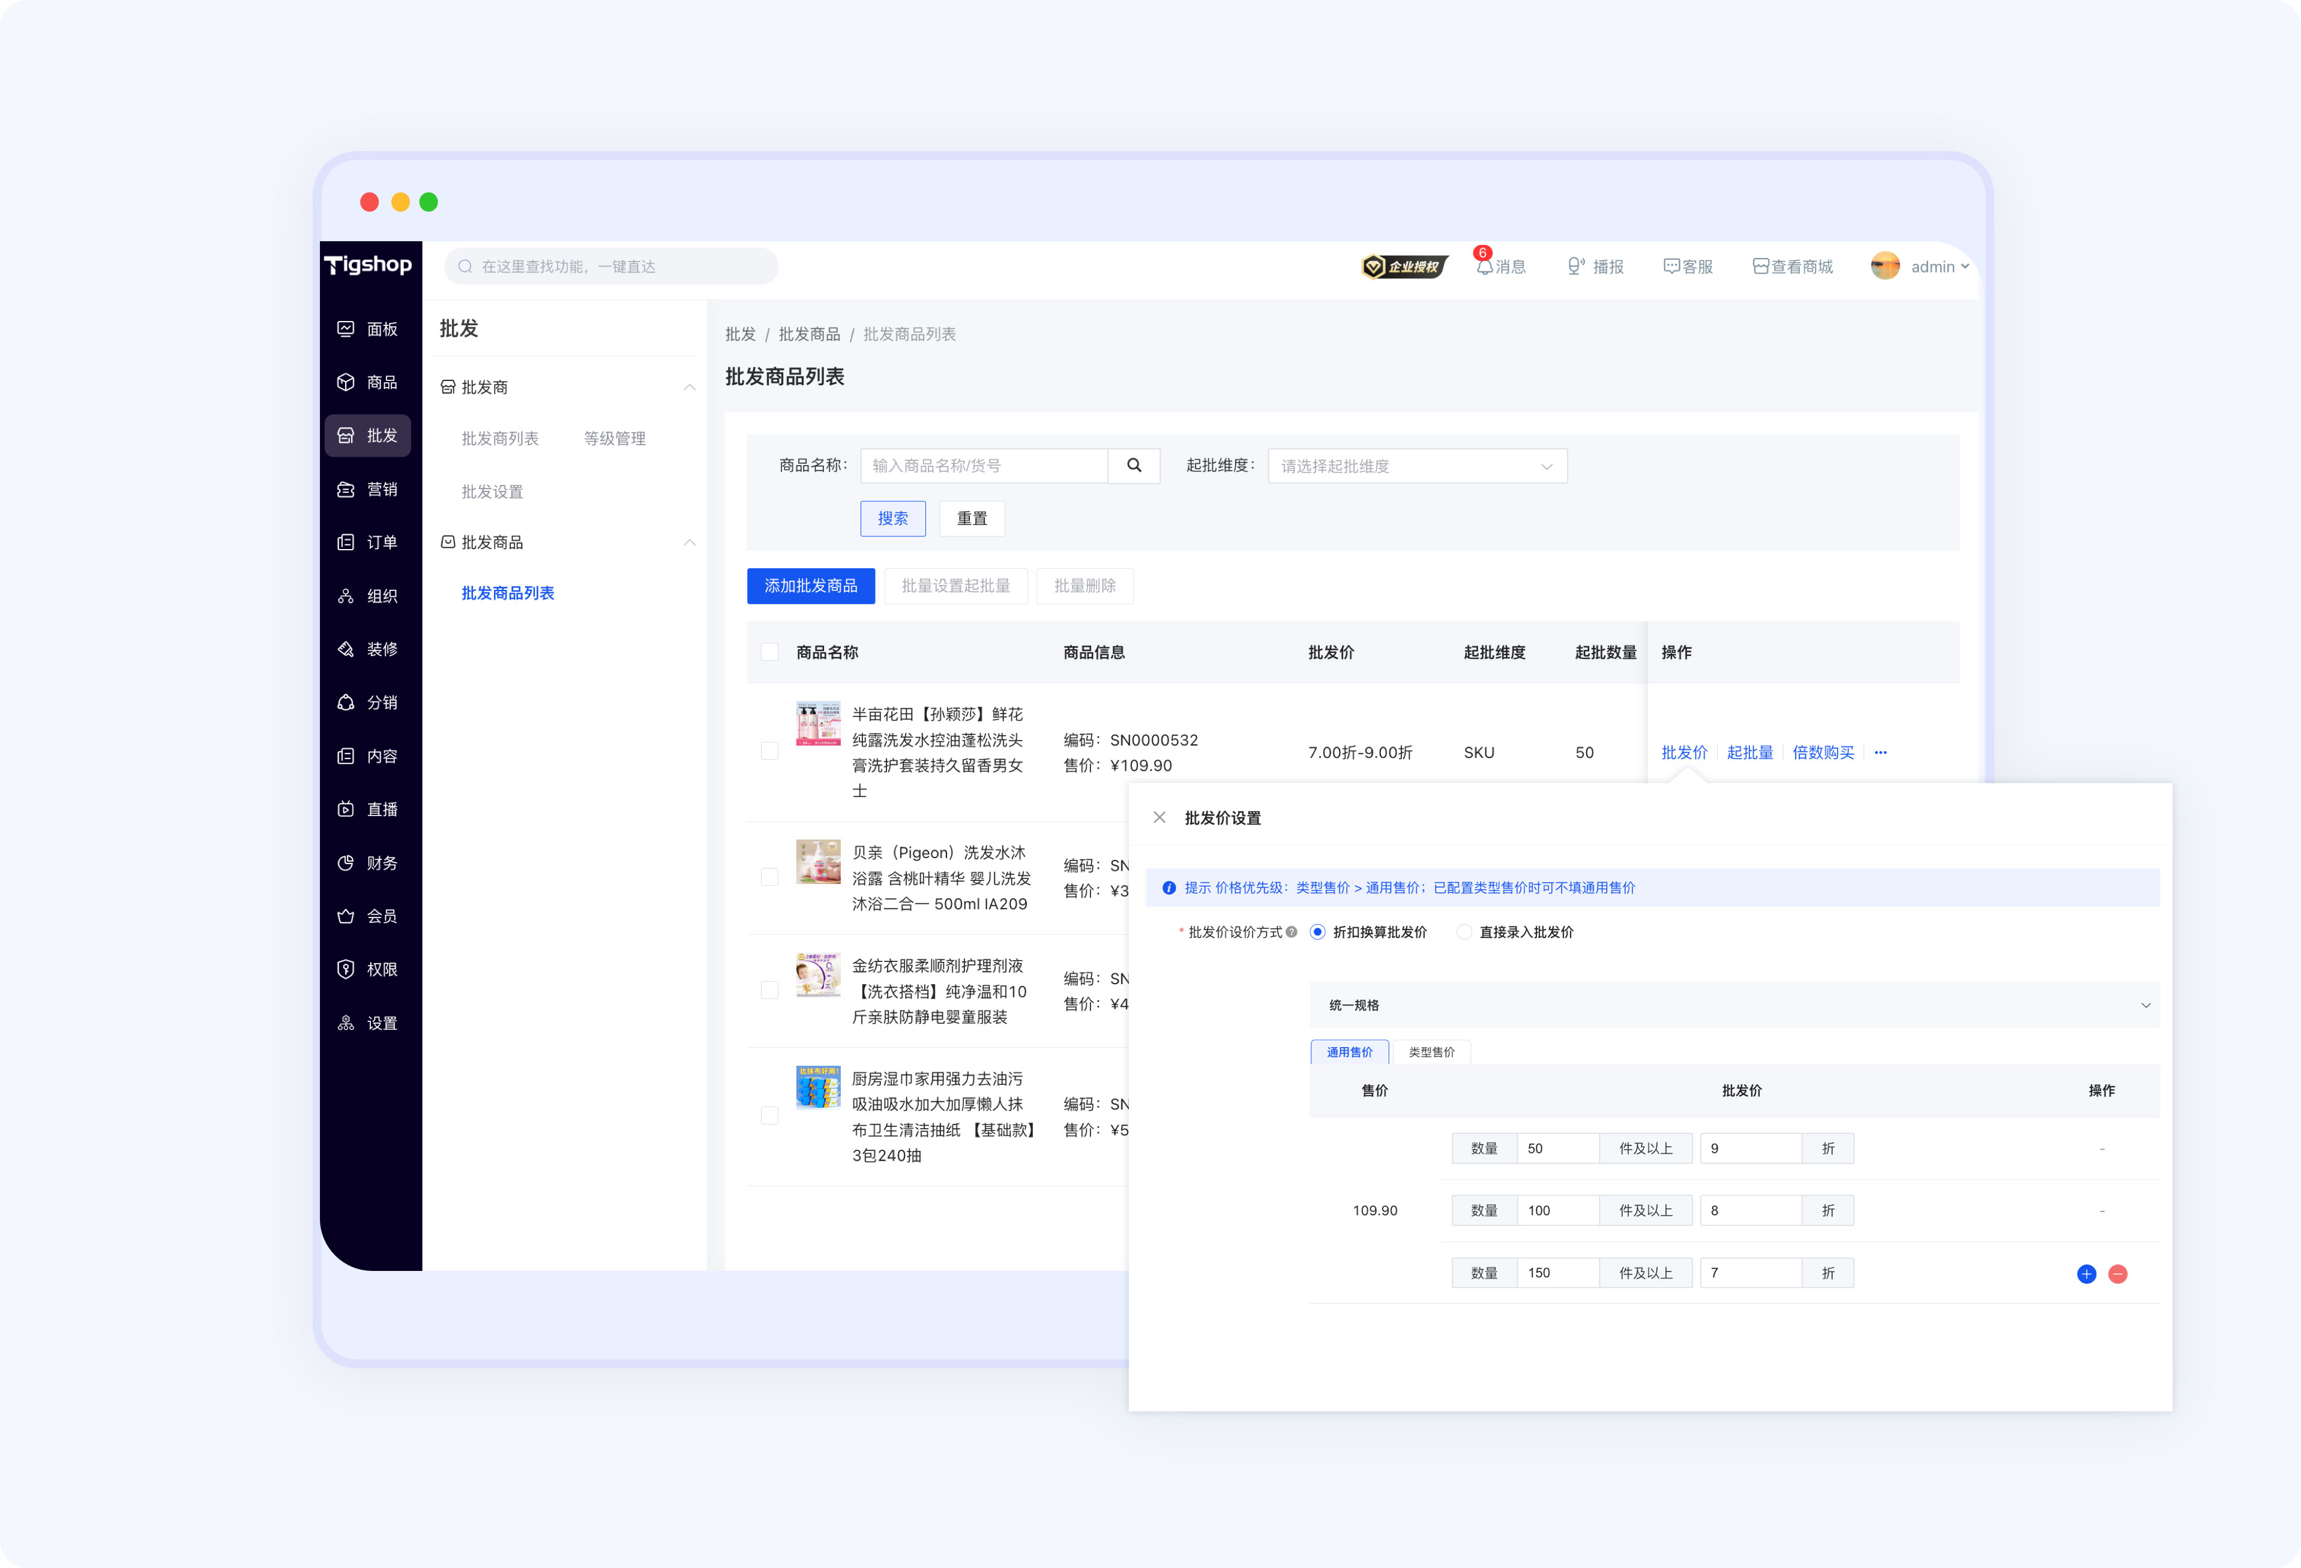
Task: Click the 重置 button
Action: 972,518
